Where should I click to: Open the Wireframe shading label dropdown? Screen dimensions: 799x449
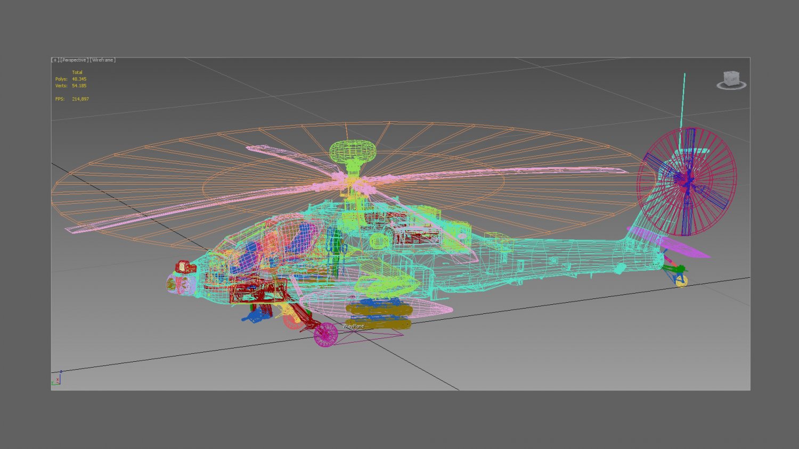click(102, 60)
